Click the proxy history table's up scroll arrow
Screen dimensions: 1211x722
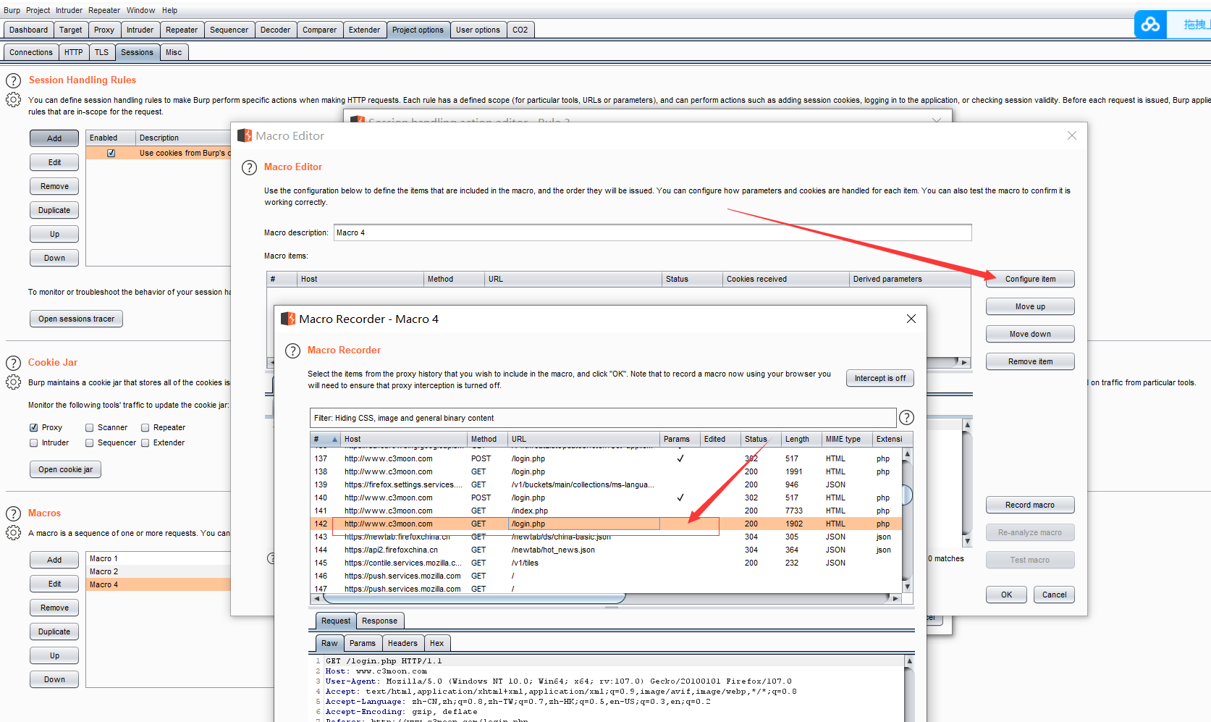click(x=907, y=453)
